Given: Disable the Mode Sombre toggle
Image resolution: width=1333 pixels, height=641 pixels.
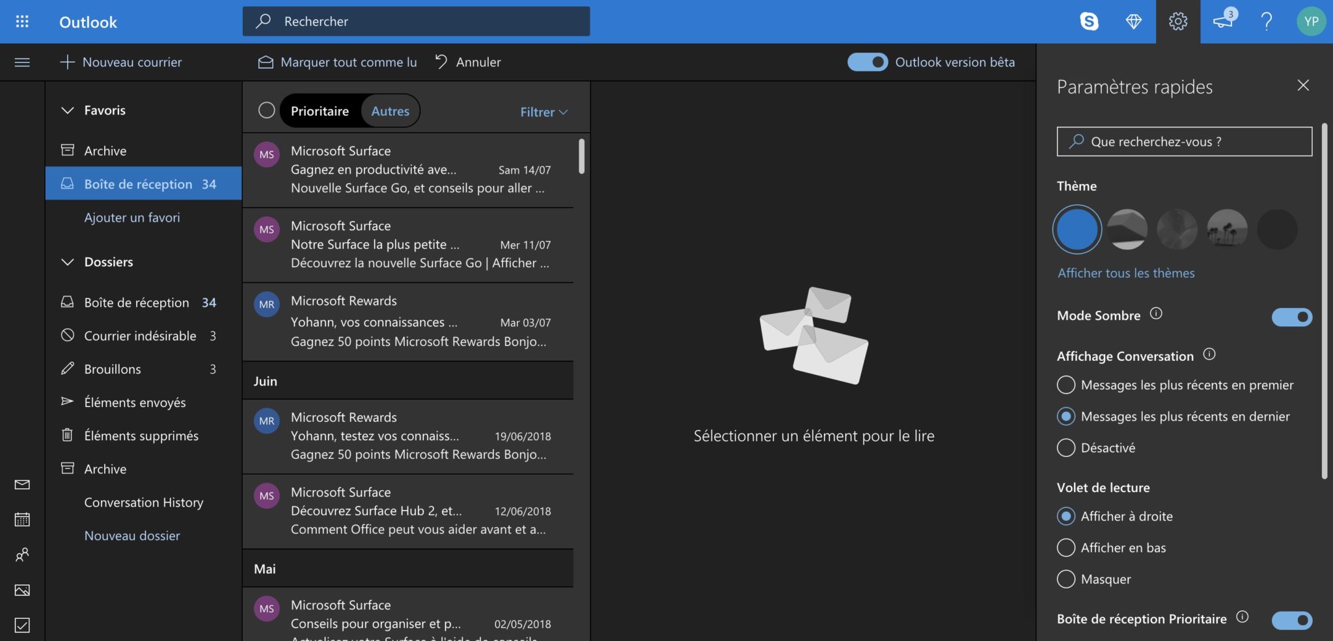Looking at the screenshot, I should pos(1291,317).
